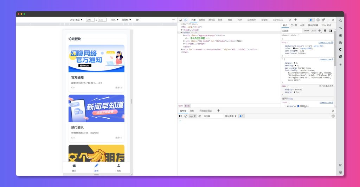Click the 官方通知 banner thumbnail

96,58
